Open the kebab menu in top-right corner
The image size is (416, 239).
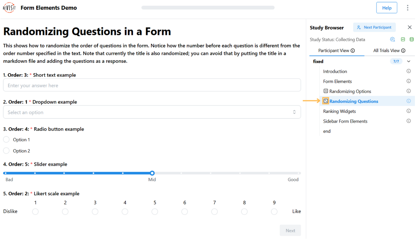click(x=407, y=7)
